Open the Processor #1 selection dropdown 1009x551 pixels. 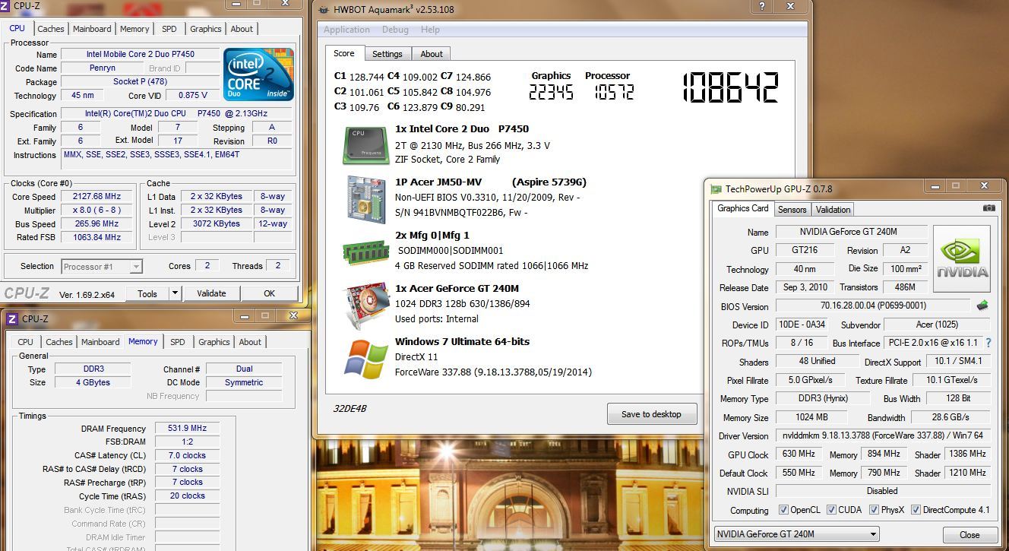point(102,267)
